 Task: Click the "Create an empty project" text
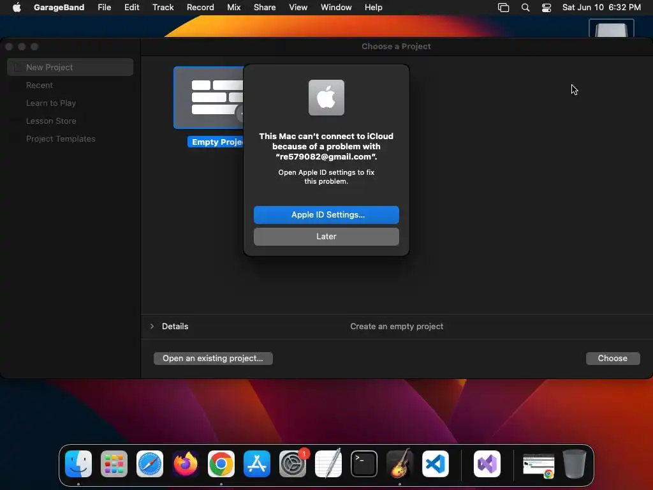pos(397,326)
